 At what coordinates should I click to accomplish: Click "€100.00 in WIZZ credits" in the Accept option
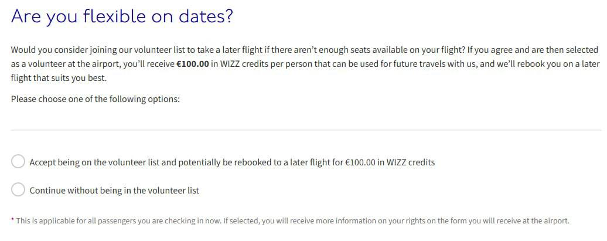click(388, 162)
